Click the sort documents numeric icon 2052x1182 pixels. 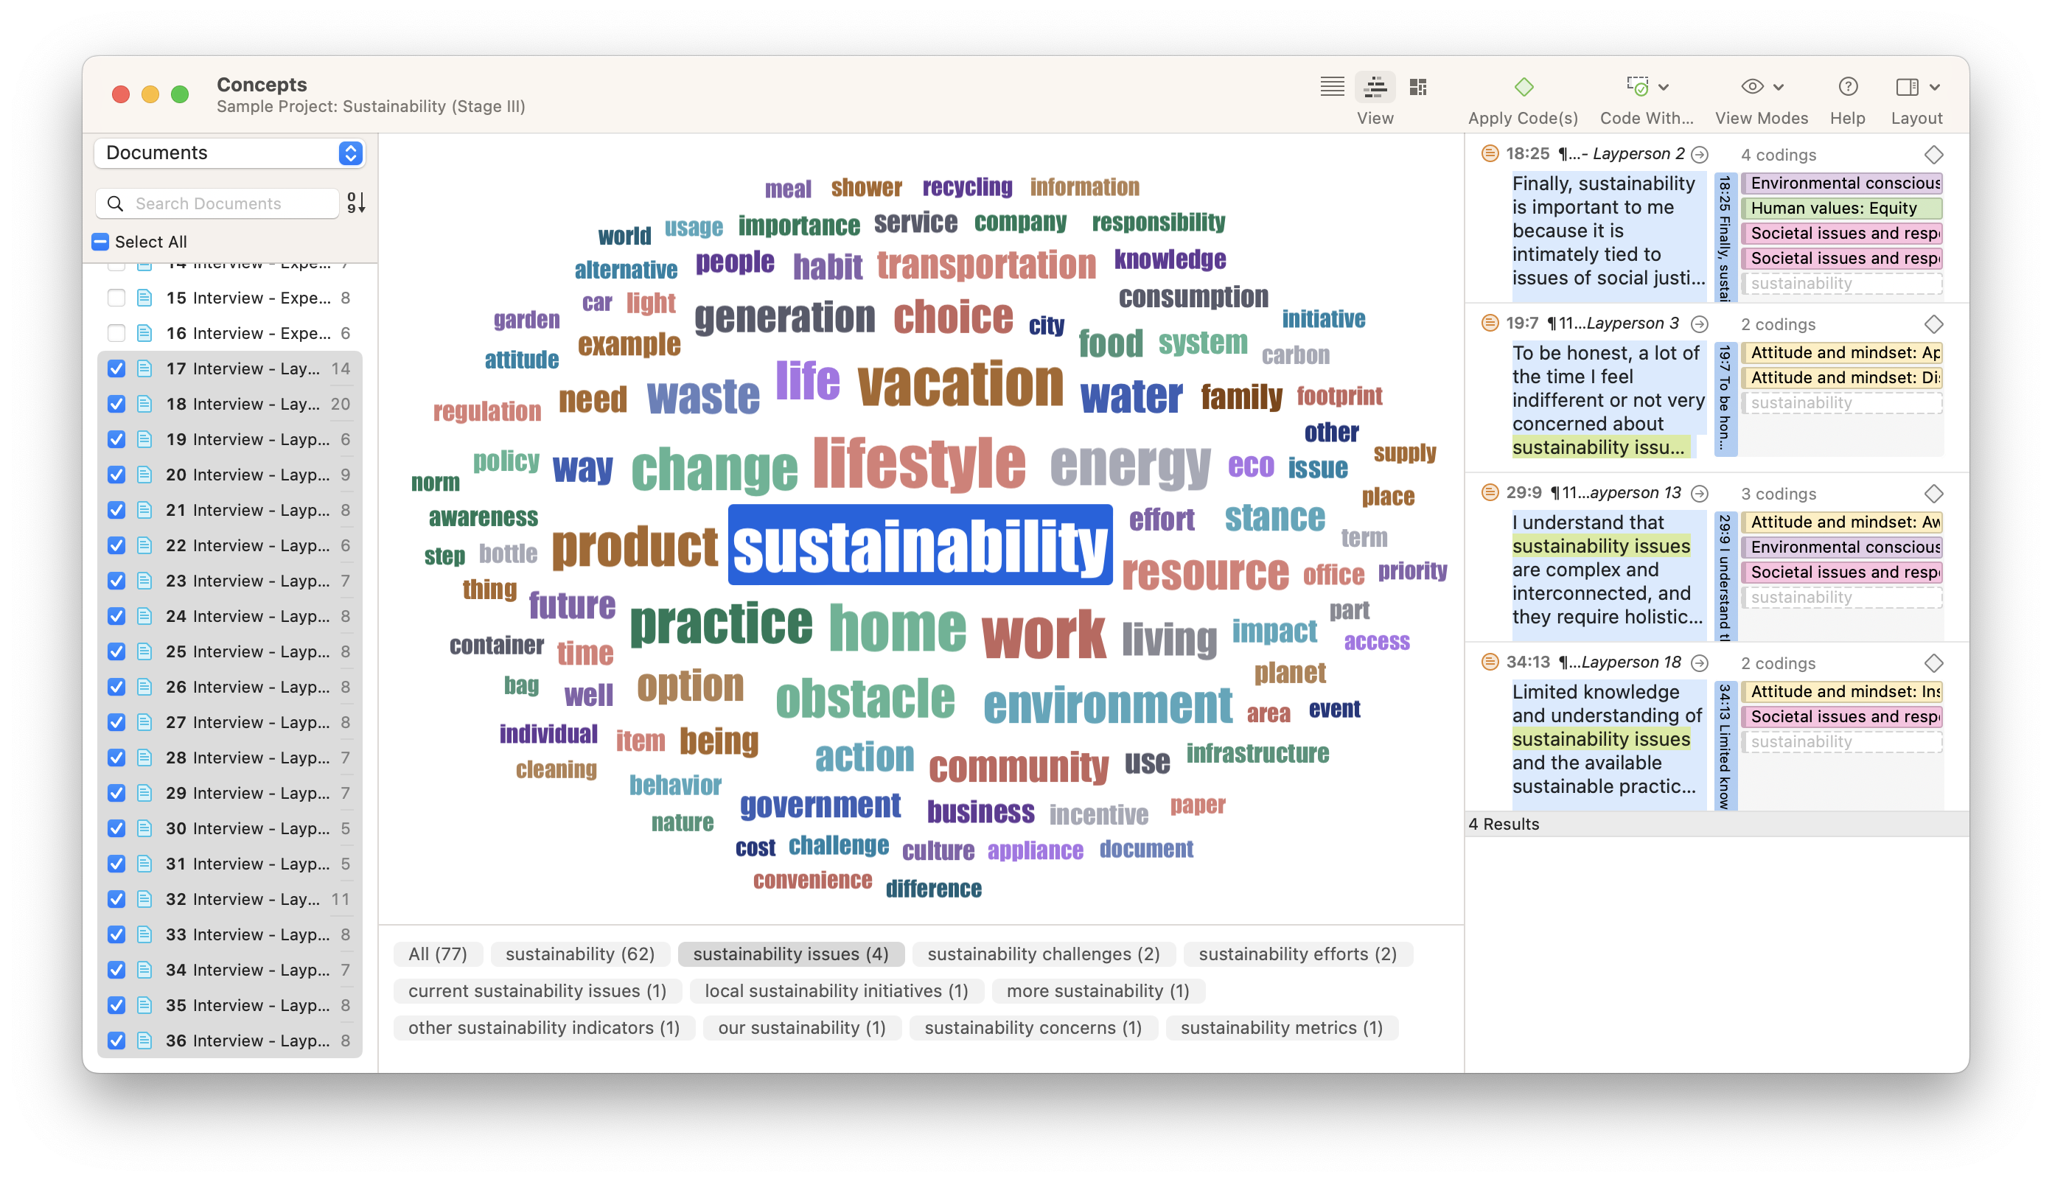point(356,202)
